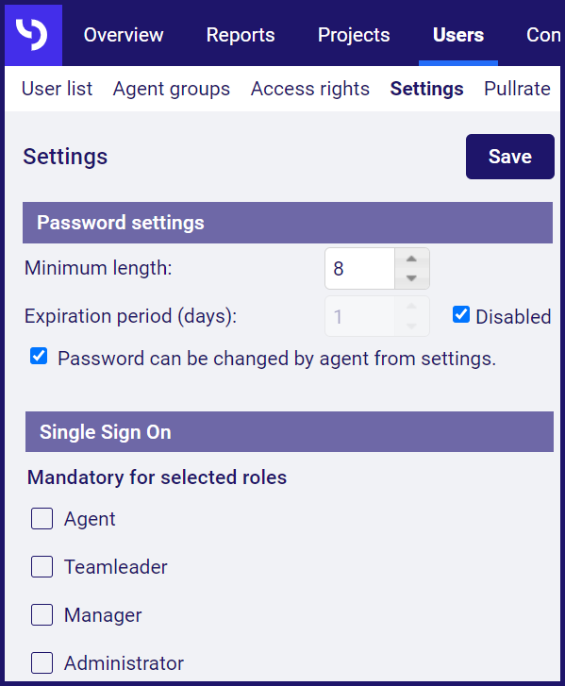The height and width of the screenshot is (686, 565).
Task: Decrease Minimum length with down arrow
Action: coord(411,278)
